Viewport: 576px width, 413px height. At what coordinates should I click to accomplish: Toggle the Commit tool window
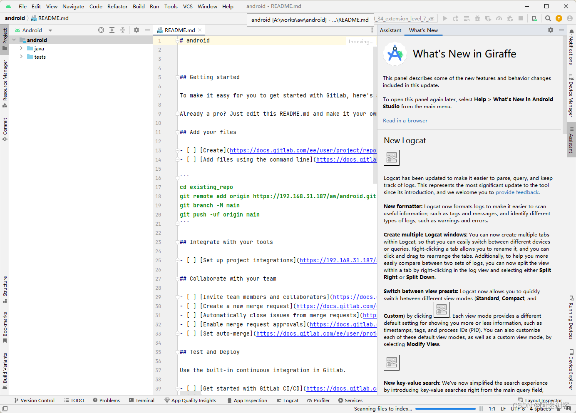(5, 129)
